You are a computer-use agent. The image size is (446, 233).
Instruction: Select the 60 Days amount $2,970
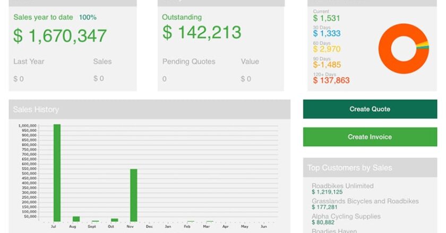tap(327, 49)
